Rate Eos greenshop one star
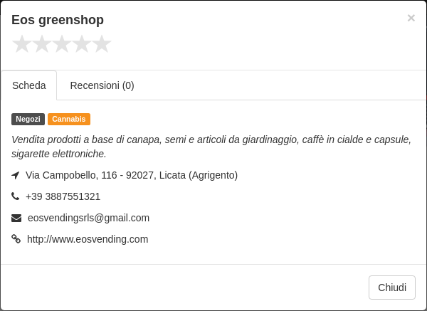Image resolution: width=427 pixels, height=311 pixels. [22, 44]
